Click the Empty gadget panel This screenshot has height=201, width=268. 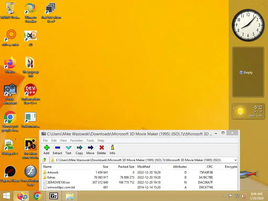(x=248, y=72)
